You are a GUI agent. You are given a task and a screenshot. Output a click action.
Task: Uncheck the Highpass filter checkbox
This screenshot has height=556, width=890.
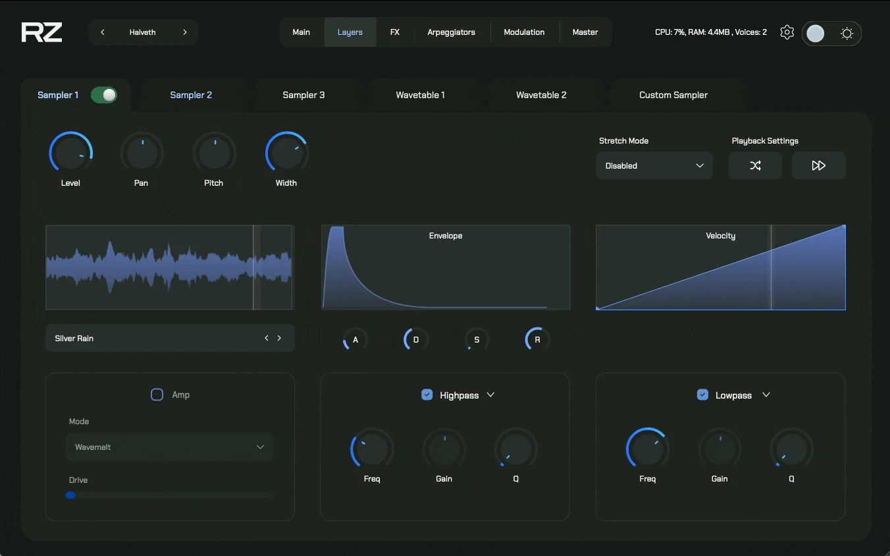pos(427,395)
